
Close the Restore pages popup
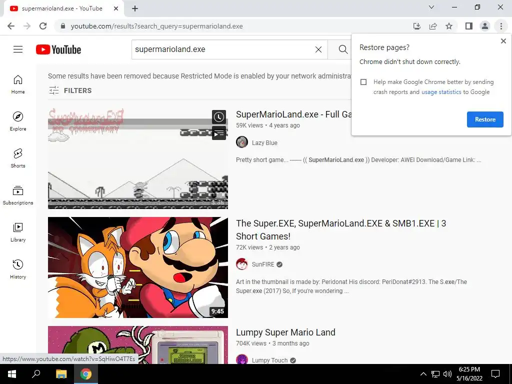(x=503, y=41)
